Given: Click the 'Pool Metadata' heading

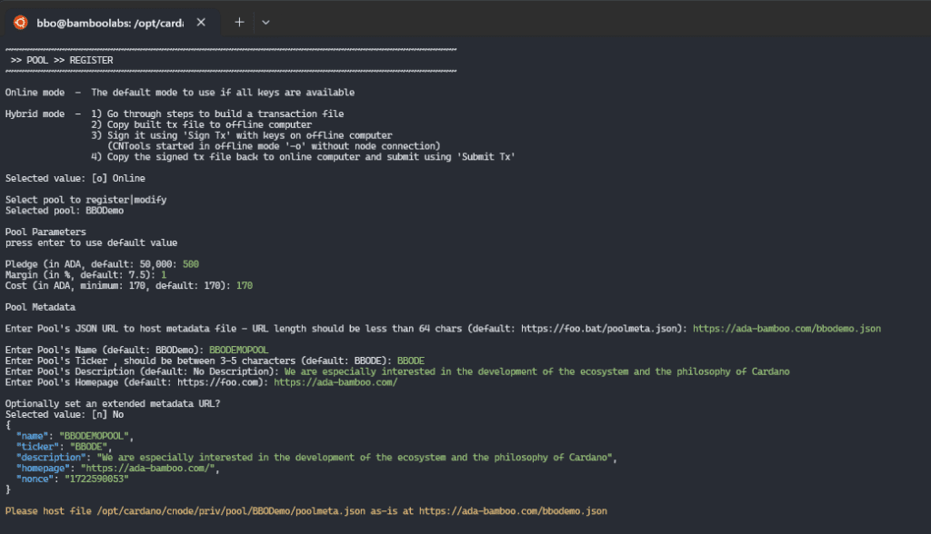Looking at the screenshot, I should (x=40, y=307).
